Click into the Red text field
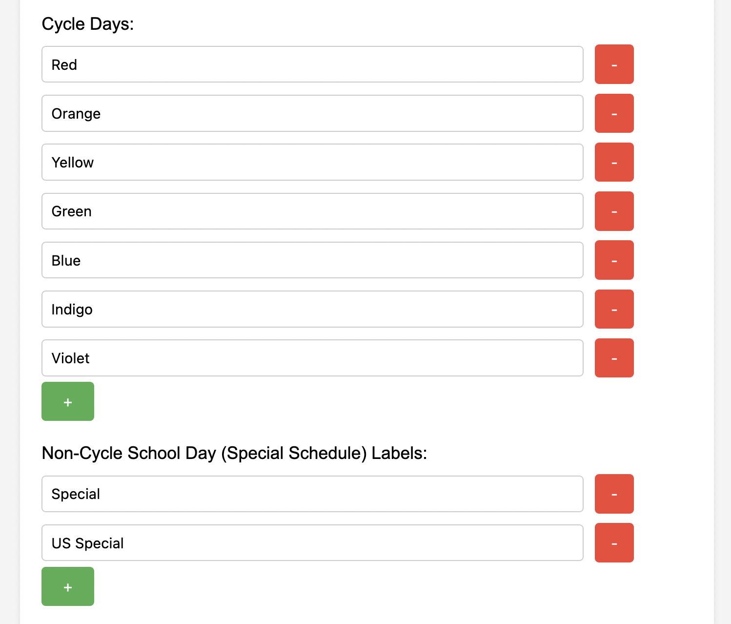Screen dimensions: 731x624 coord(312,64)
